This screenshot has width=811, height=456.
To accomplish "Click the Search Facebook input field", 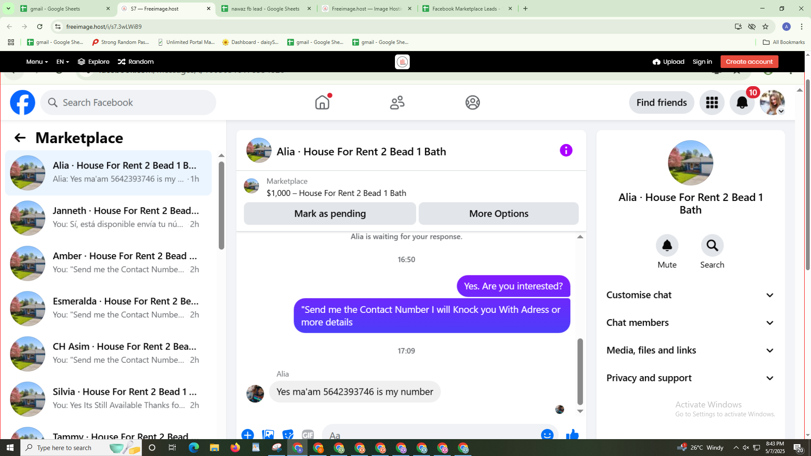I will coord(128,103).
